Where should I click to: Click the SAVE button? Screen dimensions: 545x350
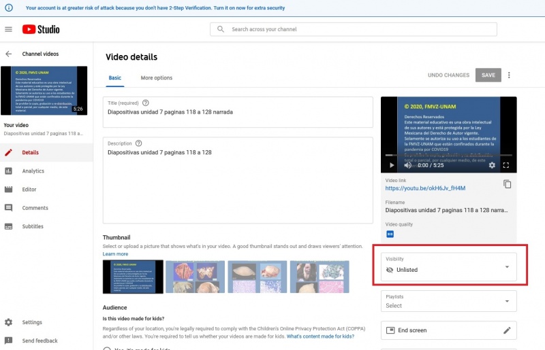point(488,75)
